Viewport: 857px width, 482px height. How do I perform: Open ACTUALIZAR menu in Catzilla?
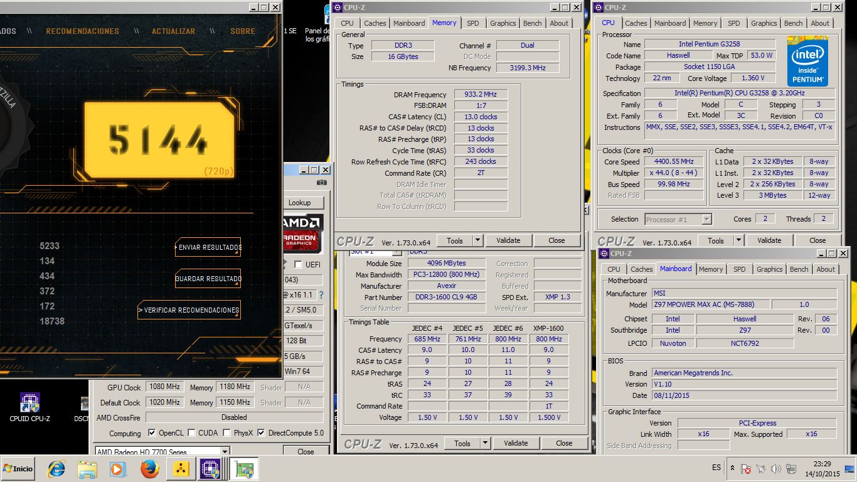pyautogui.click(x=173, y=31)
